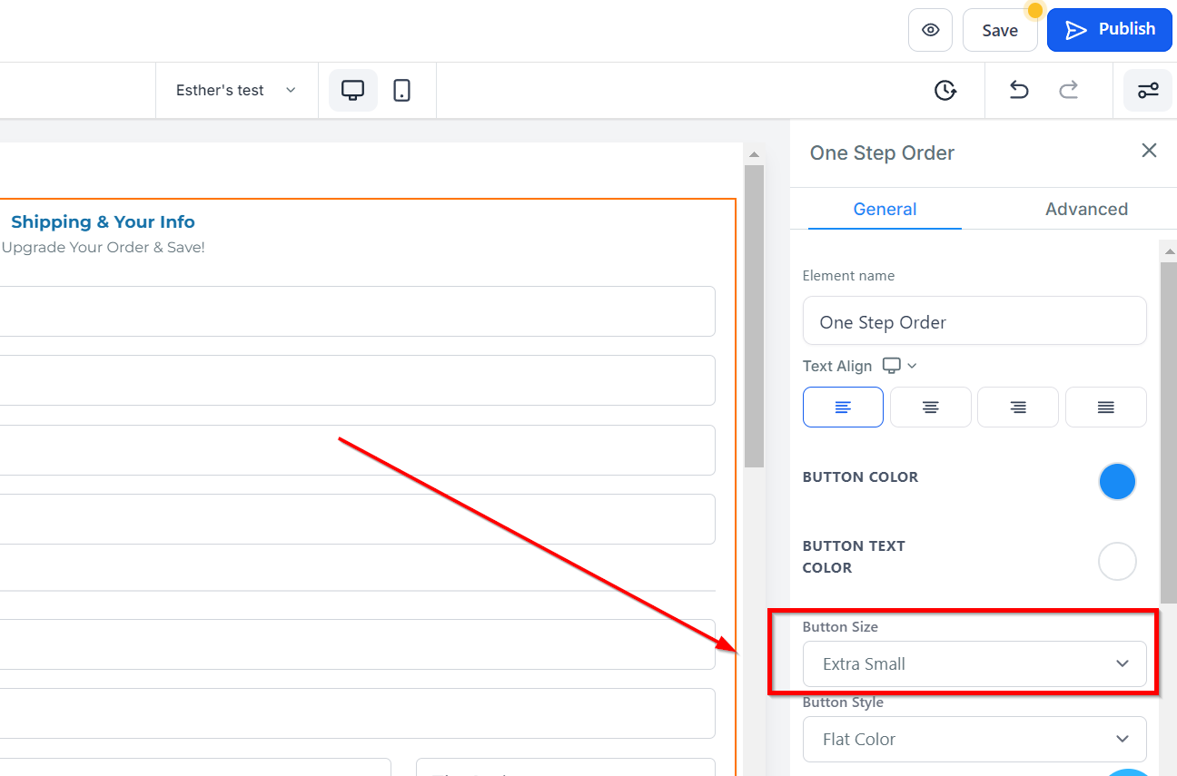Select the Upgrade Your Order & Save text
1177x776 pixels.
pos(104,247)
